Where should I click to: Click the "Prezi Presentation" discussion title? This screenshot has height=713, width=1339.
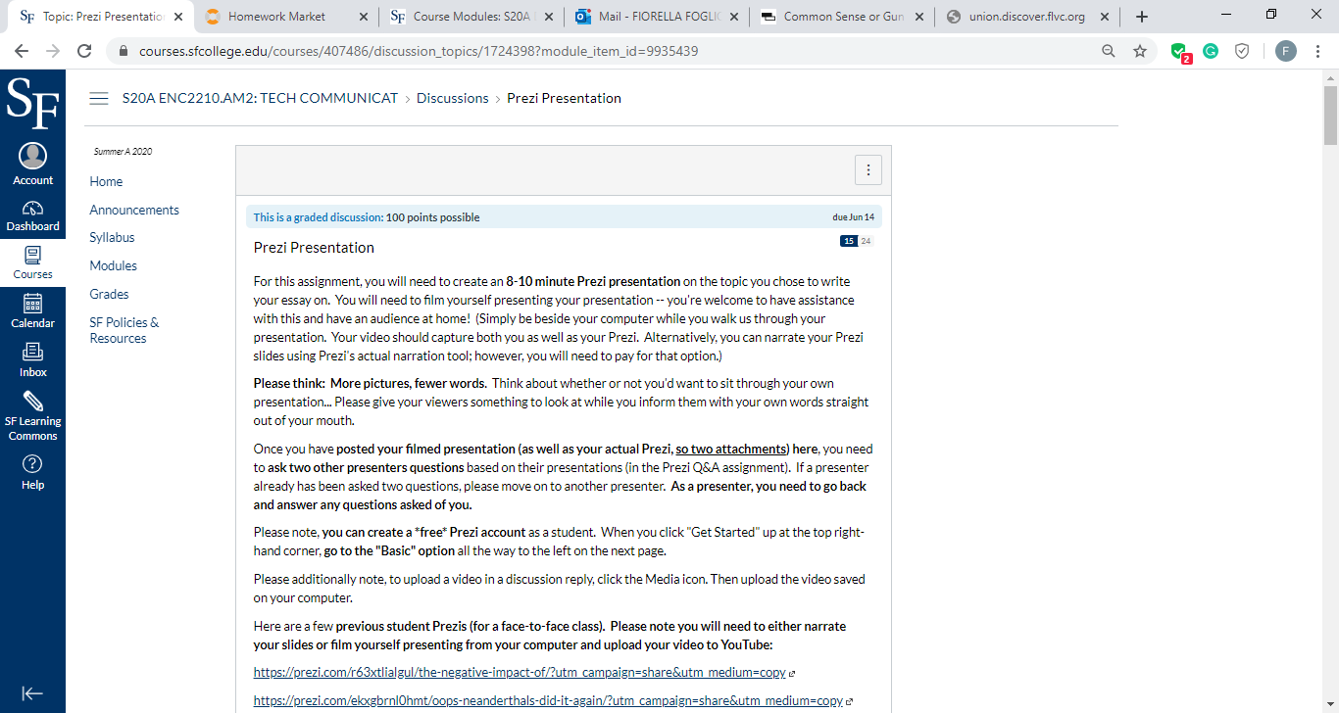coord(314,248)
